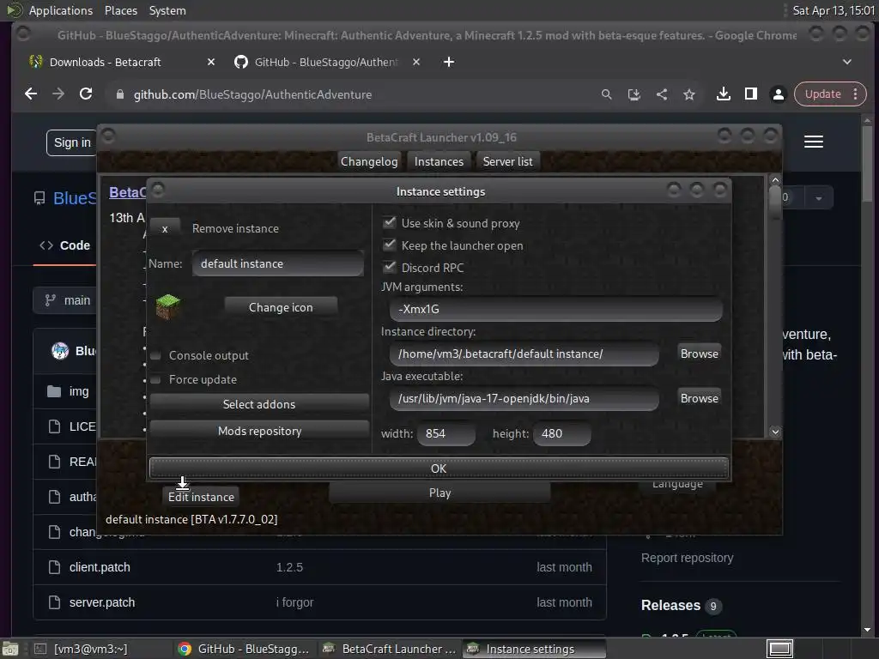The height and width of the screenshot is (659, 879).
Task: Click the client.patch file icon
Action: click(x=54, y=567)
